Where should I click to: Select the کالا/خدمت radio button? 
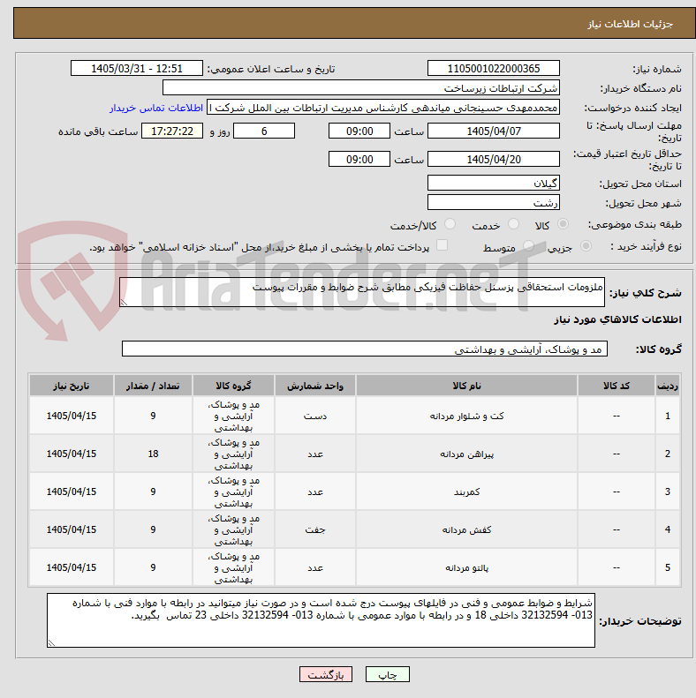click(x=450, y=224)
